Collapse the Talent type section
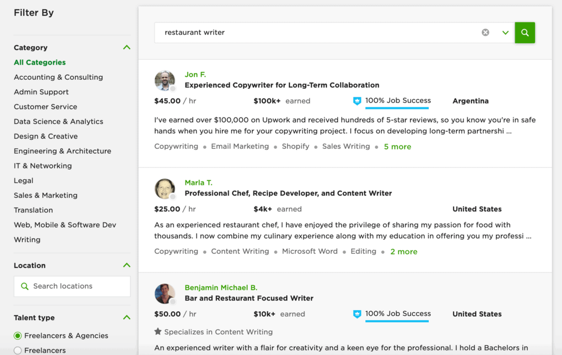The height and width of the screenshot is (355, 562). point(128,317)
